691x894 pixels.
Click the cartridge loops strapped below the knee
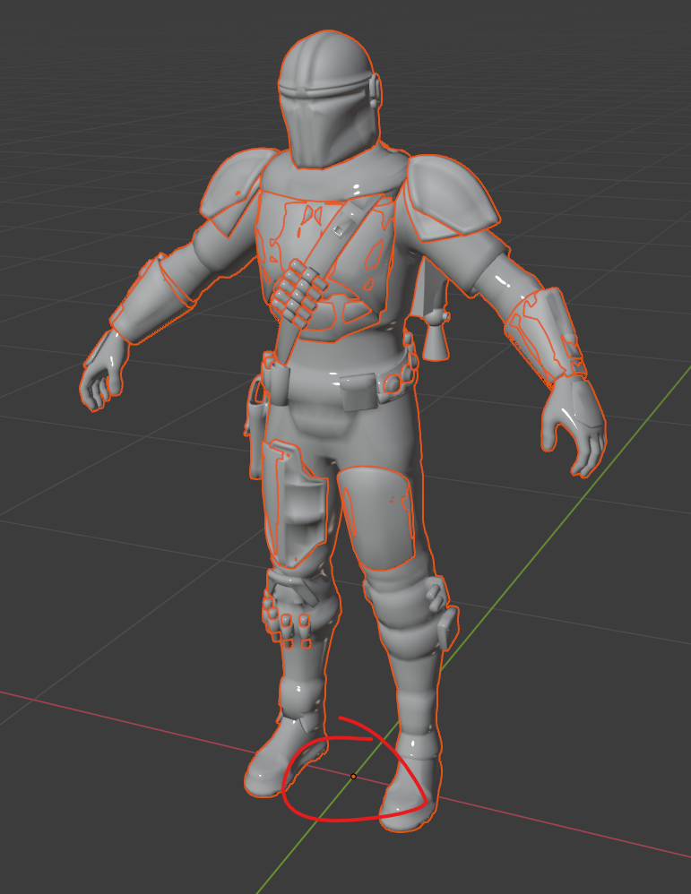click(x=287, y=621)
